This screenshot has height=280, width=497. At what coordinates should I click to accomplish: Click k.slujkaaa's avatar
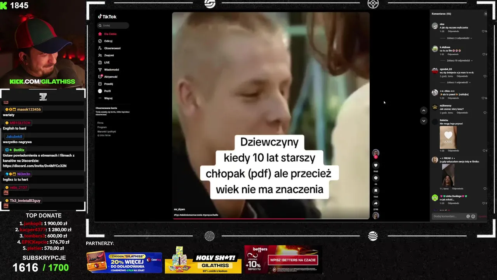tap(435, 49)
